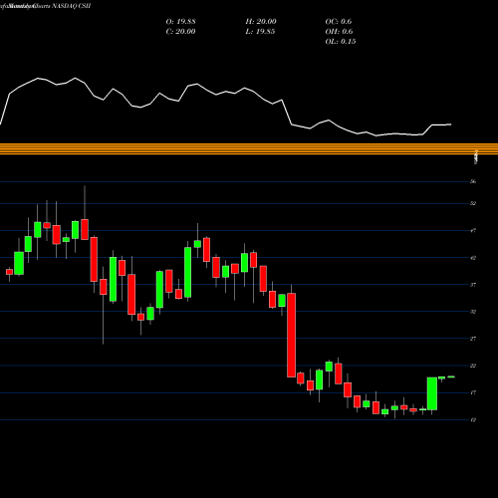Click the 47 price axis label
The height and width of the screenshot is (498, 498).
click(x=473, y=230)
